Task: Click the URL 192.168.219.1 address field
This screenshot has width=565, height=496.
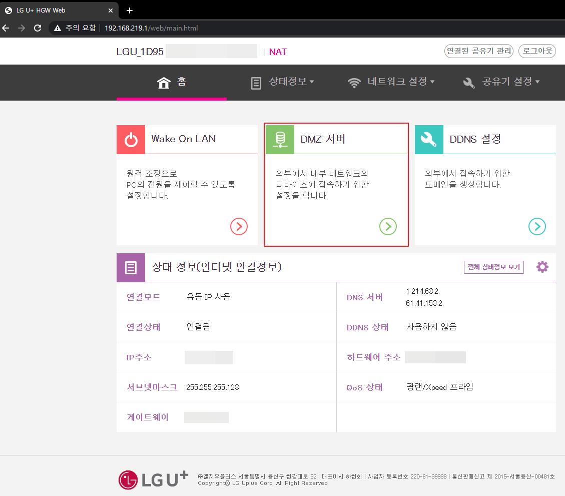Action: (151, 28)
